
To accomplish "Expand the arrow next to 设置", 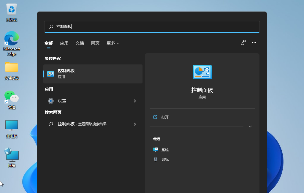I will point(135,101).
